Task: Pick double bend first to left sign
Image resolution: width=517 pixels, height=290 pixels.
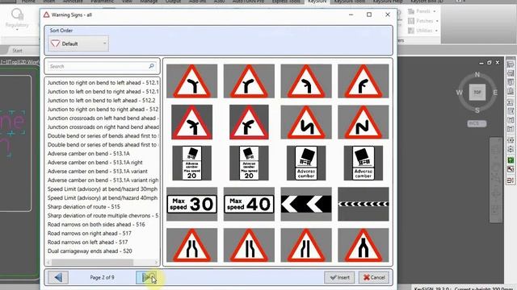Action: pyautogui.click(x=306, y=122)
